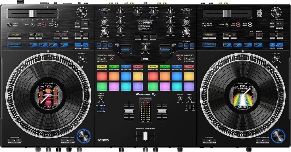Enable Slip mode on the left deck
Screen dimensions: 291x152
57,35
